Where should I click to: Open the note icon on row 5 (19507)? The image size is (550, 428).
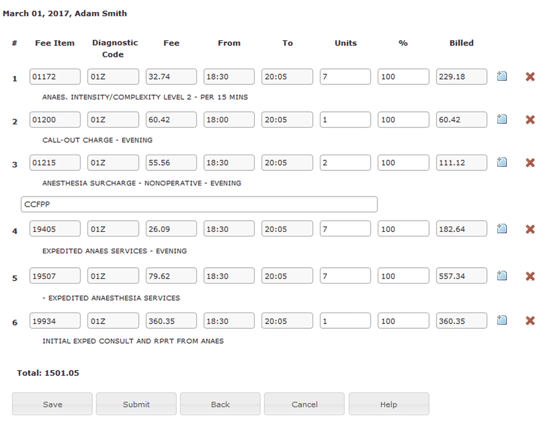click(x=502, y=276)
